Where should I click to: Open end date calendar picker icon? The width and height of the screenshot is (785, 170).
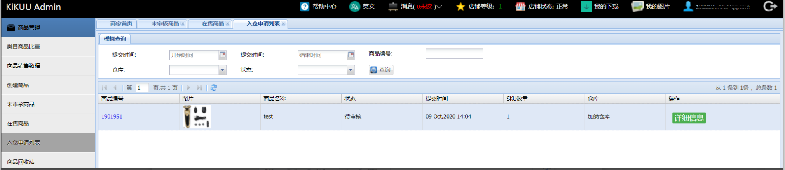[x=351, y=55]
